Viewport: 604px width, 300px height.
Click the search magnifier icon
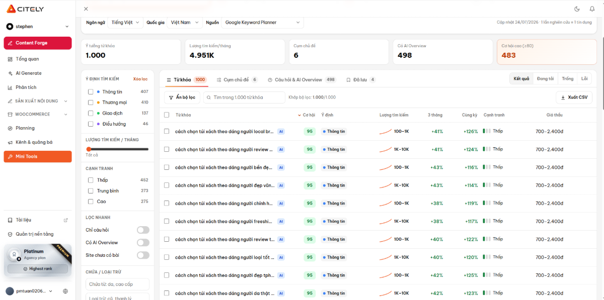click(208, 97)
